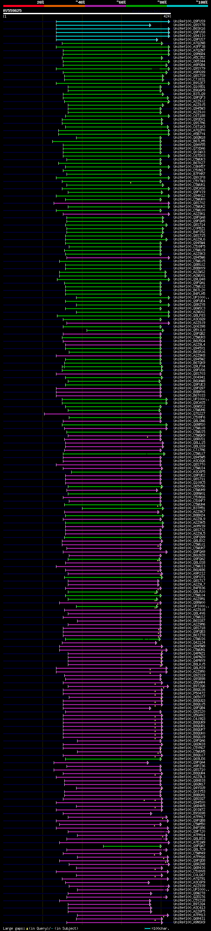Select label UniRef100_O65077
211x931 pixels.
(189, 697)
